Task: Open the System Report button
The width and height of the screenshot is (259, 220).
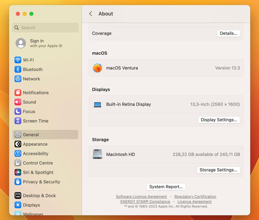Action: (166, 187)
